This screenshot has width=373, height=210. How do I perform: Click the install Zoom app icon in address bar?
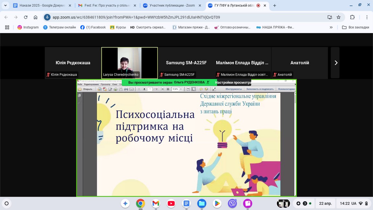click(330, 17)
